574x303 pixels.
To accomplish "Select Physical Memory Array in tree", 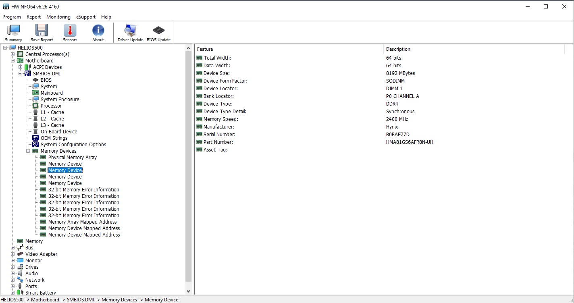I will coord(73,158).
